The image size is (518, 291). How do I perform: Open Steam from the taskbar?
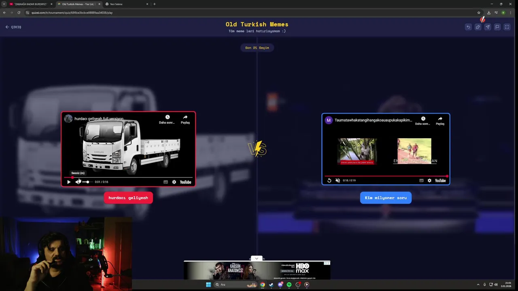point(271,285)
